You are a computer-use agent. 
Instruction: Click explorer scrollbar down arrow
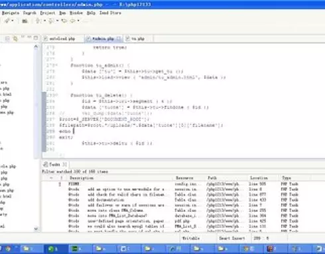click(36, 229)
